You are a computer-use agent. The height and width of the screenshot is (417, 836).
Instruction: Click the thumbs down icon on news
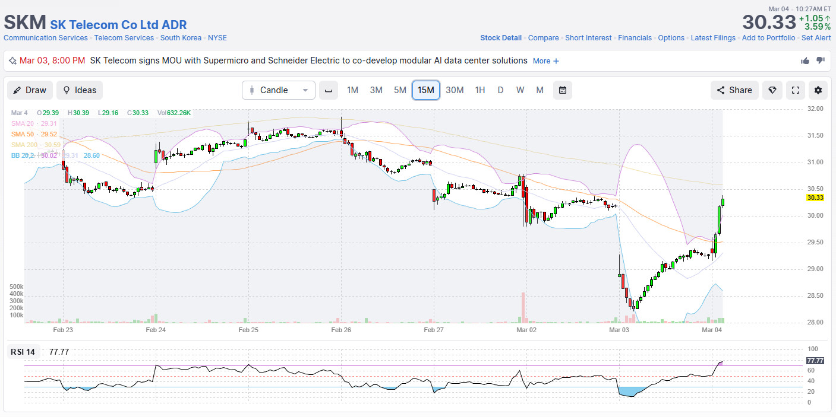point(821,61)
